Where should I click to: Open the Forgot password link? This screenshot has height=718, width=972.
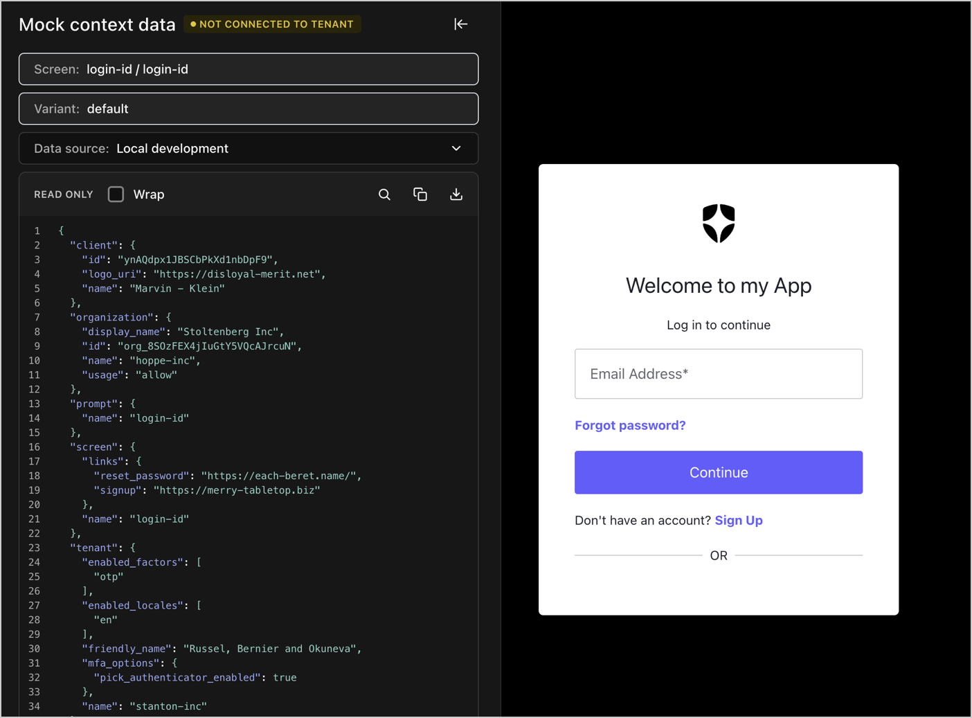coord(629,425)
